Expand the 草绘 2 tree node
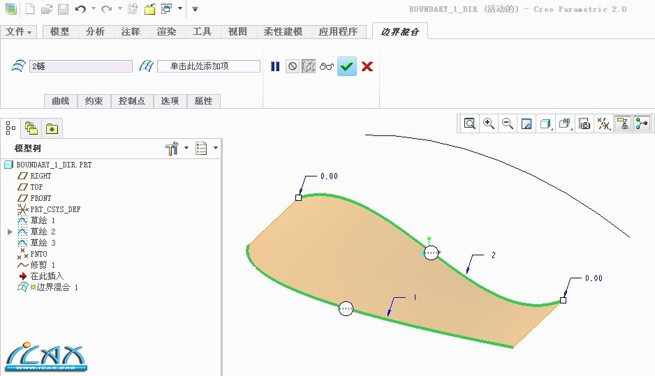 [10, 232]
